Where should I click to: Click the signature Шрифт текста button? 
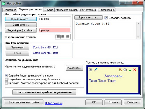[x=89, y=18]
